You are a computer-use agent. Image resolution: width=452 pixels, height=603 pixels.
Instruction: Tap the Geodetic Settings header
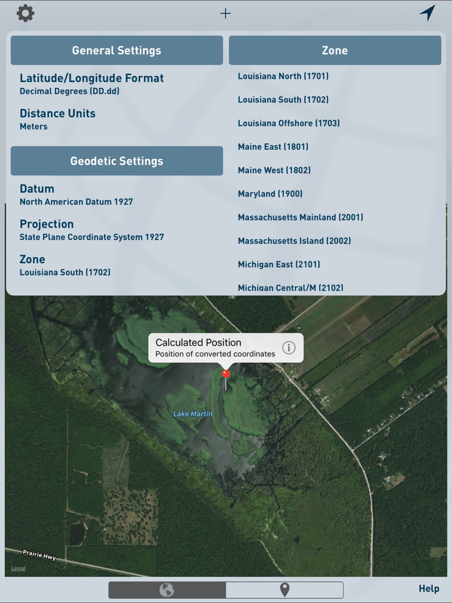coord(117,161)
